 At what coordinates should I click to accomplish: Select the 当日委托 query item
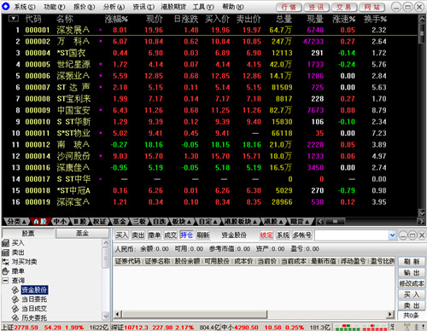34,299
